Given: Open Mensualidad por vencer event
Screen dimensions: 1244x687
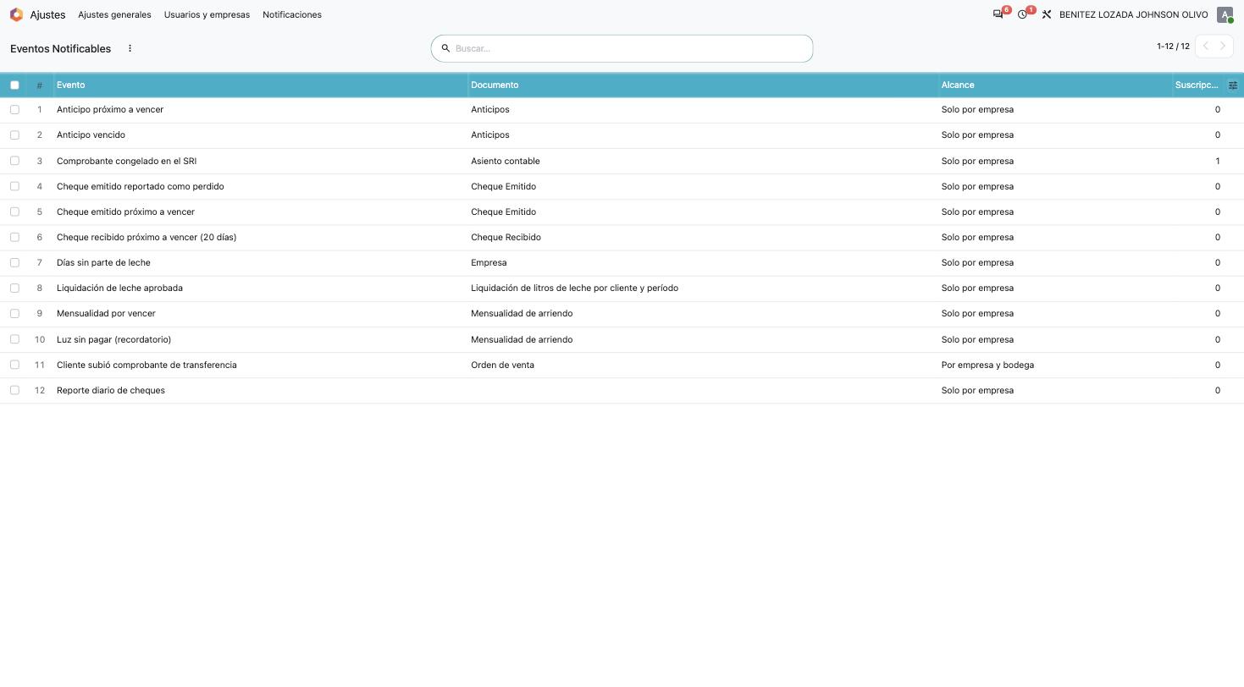Looking at the screenshot, I should [x=106, y=313].
